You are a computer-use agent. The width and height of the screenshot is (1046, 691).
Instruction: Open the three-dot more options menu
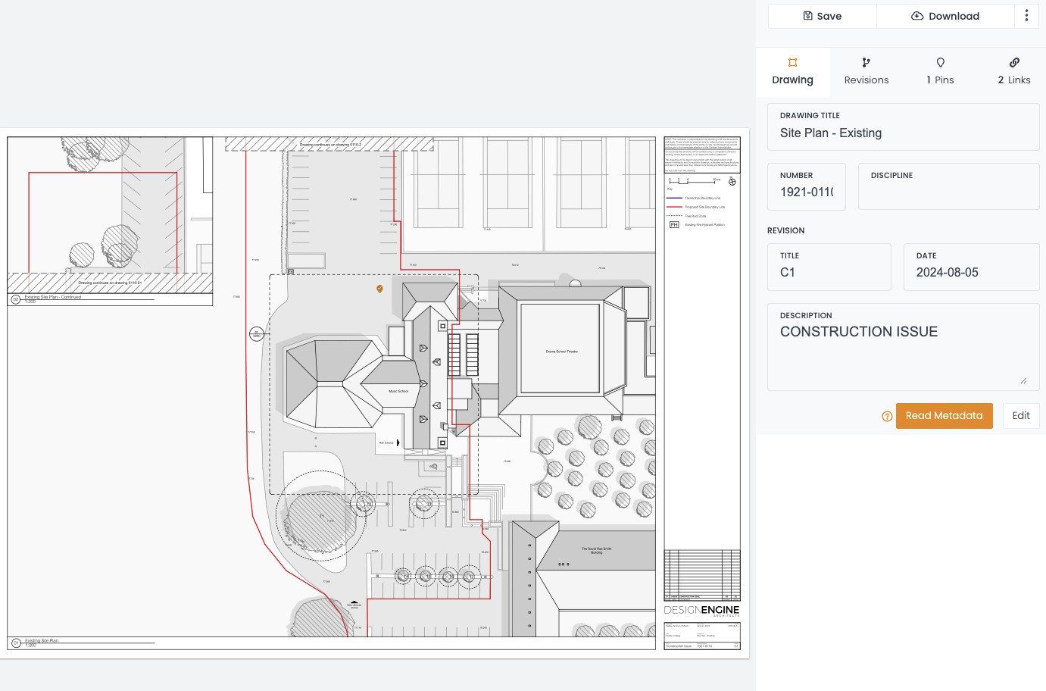tap(1026, 16)
